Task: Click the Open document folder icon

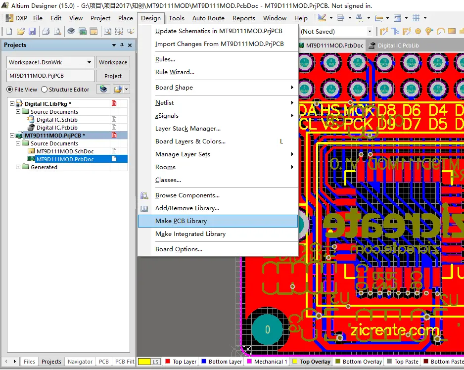Action: (x=21, y=31)
